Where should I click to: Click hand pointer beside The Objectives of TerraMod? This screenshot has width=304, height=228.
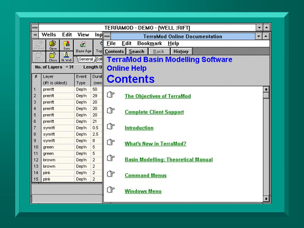click(x=111, y=95)
